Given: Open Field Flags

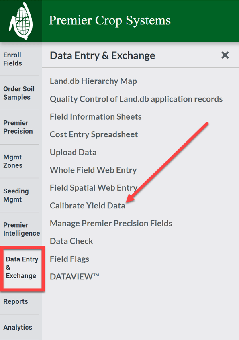Looking at the screenshot, I should tap(68, 259).
